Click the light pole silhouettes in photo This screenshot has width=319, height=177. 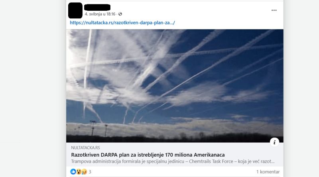click(98, 128)
